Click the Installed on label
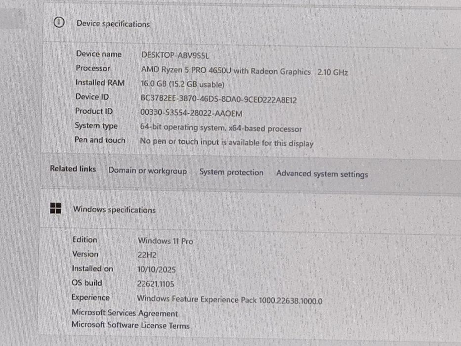 pos(92,268)
